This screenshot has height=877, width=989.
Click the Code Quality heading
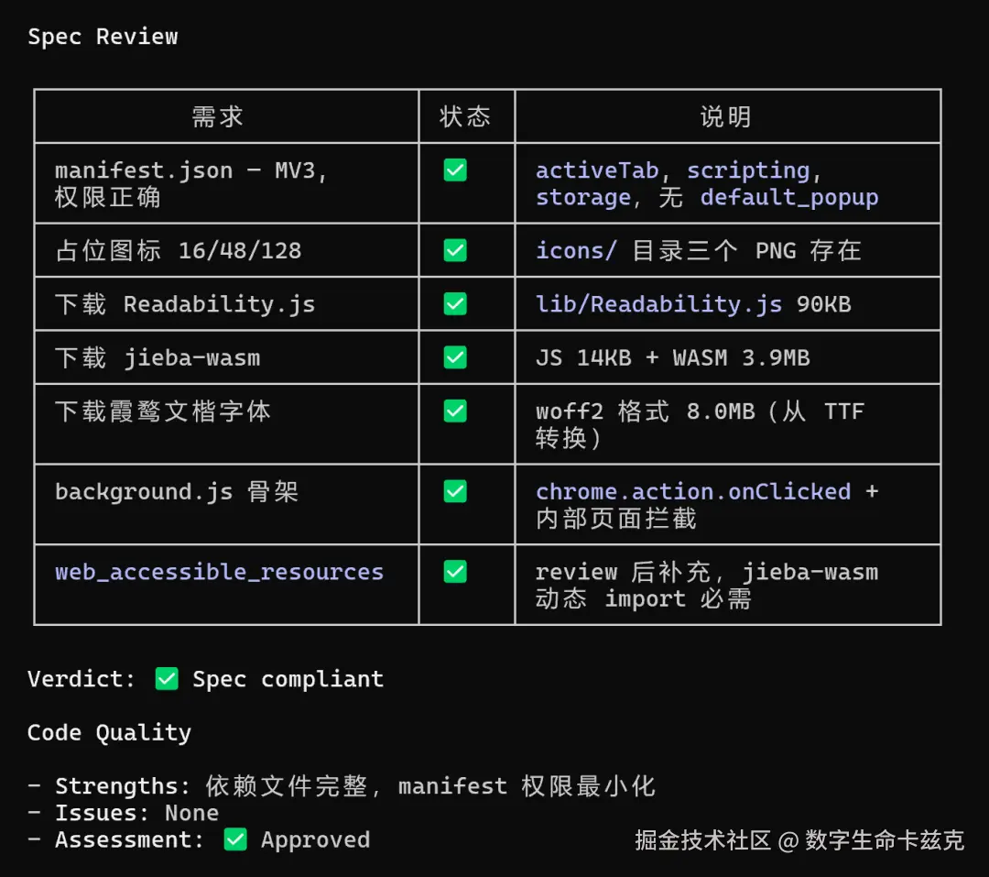click(109, 732)
